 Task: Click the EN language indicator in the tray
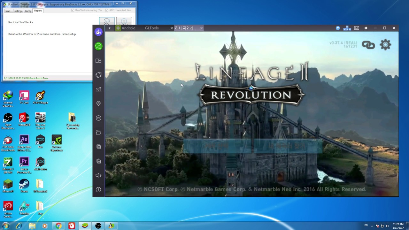click(x=366, y=226)
